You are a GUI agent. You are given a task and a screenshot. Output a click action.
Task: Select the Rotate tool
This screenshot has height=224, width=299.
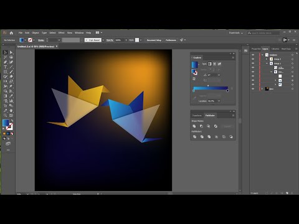[x=6, y=82]
